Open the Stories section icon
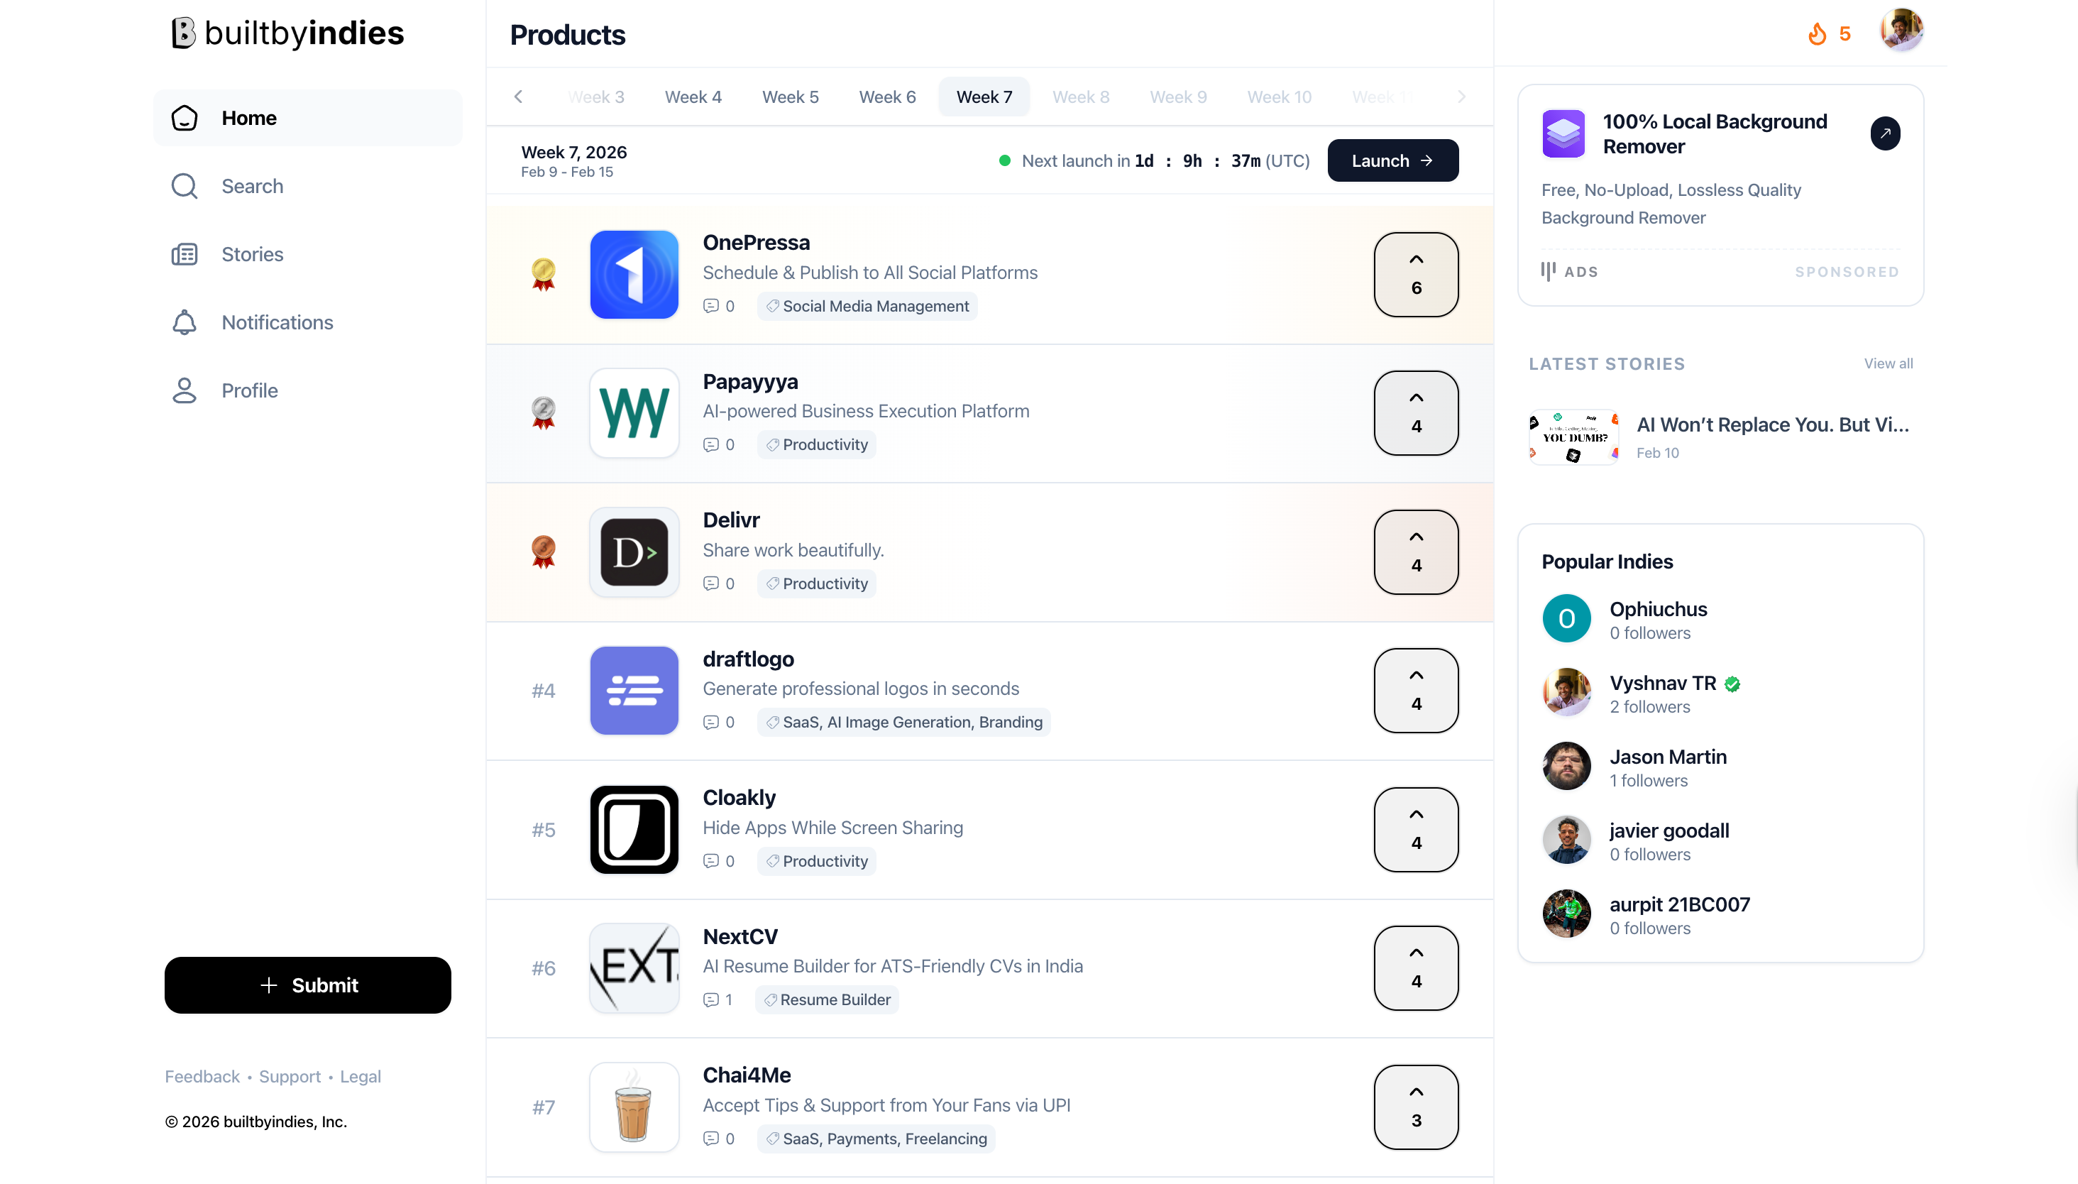The width and height of the screenshot is (2078, 1184). [185, 253]
